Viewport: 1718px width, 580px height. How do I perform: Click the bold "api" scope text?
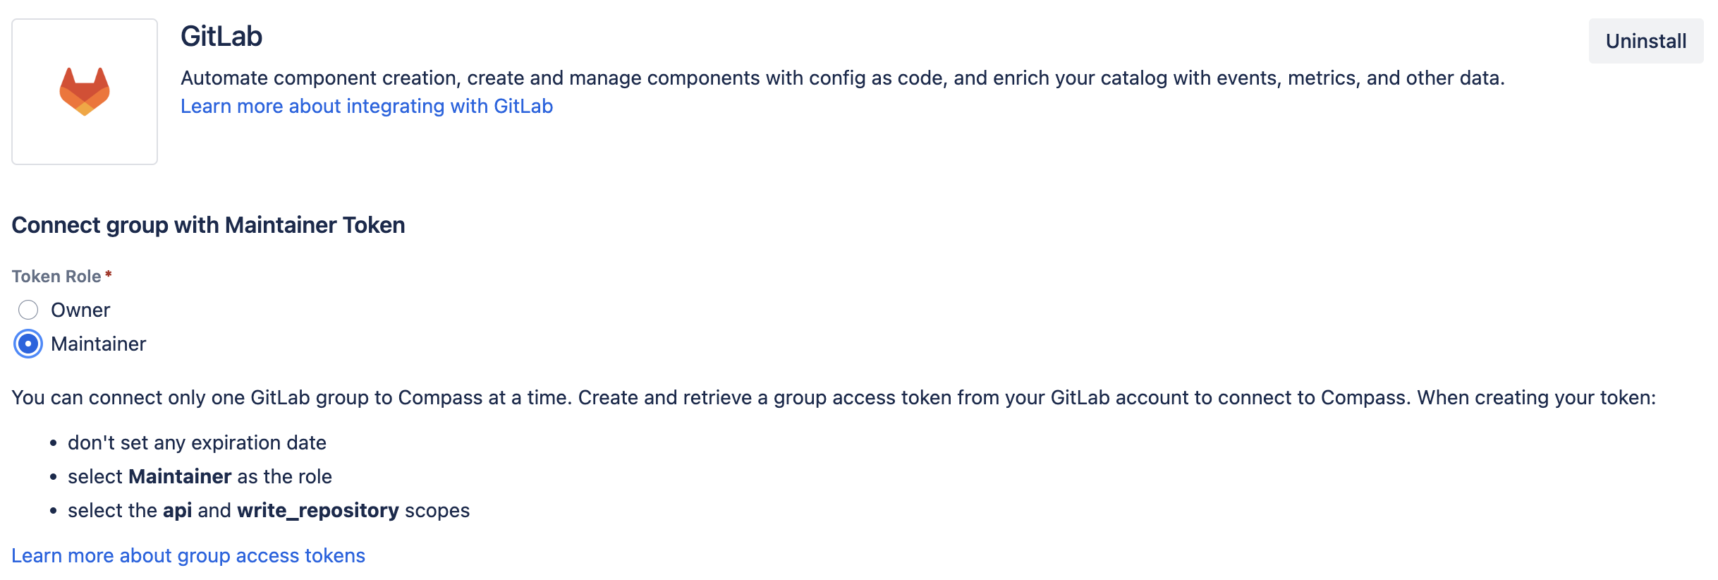pyautogui.click(x=178, y=510)
